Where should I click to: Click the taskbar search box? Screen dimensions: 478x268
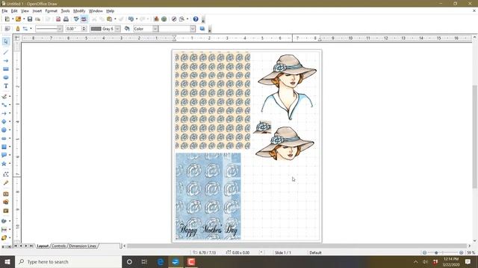[68, 261]
